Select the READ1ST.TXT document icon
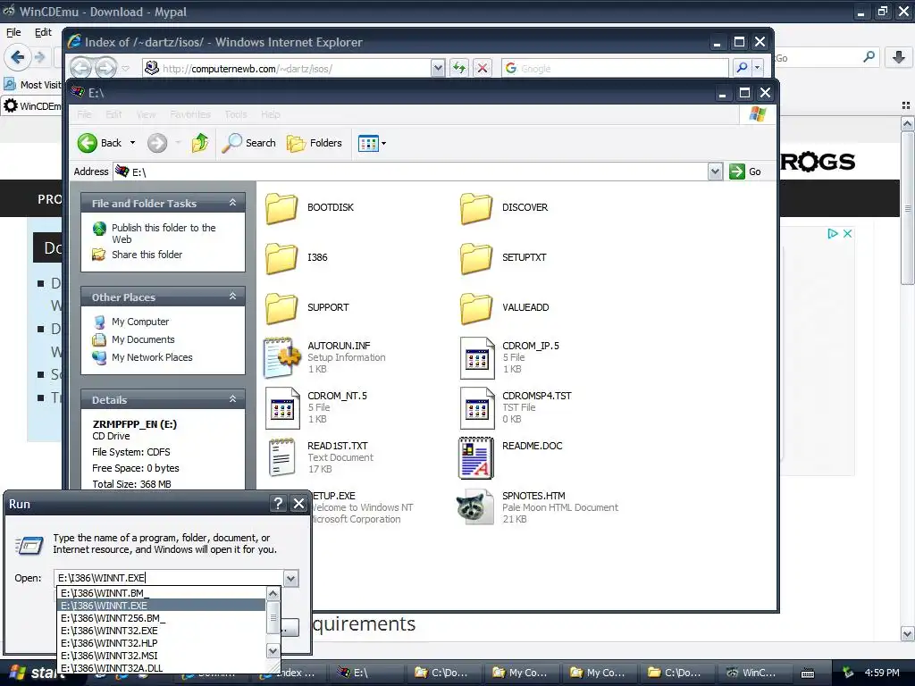The image size is (915, 686). point(281,457)
